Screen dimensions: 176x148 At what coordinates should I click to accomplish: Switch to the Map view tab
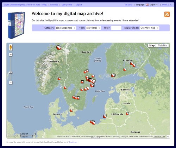tap(152, 46)
